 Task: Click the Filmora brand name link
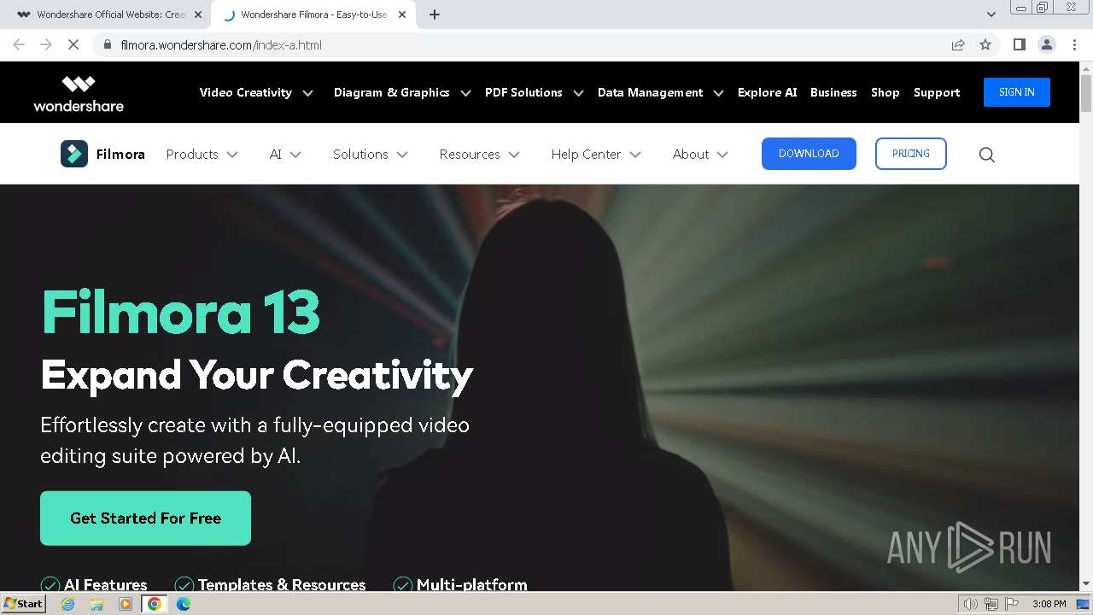[x=120, y=155]
